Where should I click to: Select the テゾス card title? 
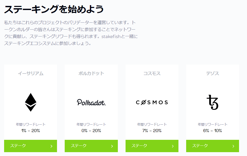[x=212, y=74]
